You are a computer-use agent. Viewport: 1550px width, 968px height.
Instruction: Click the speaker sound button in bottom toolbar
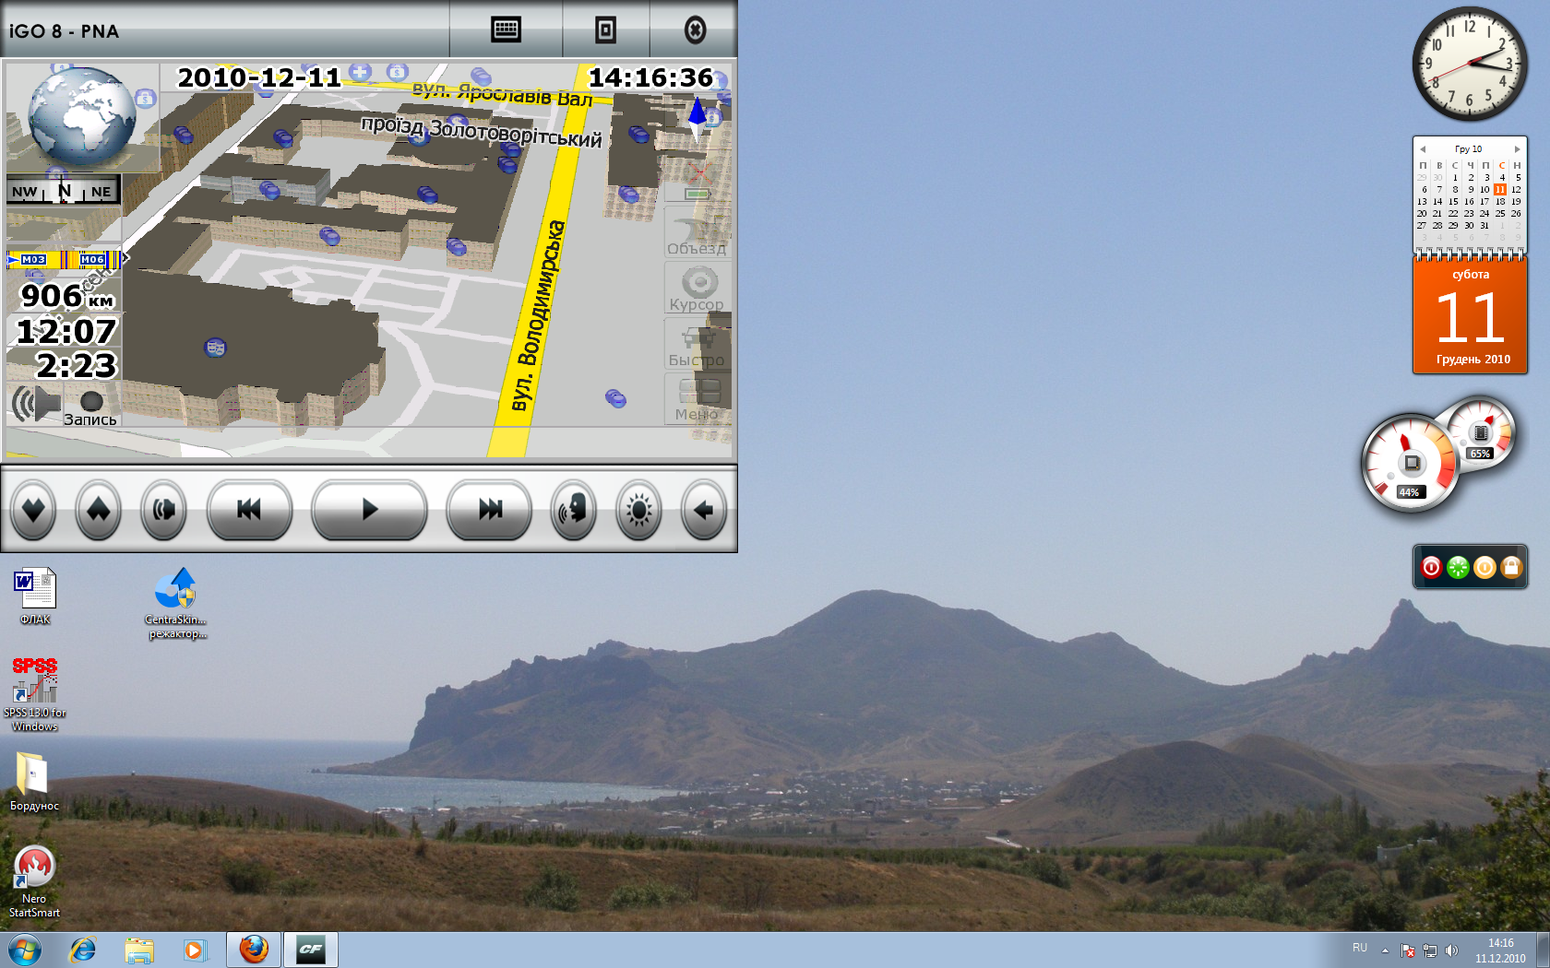click(x=164, y=510)
